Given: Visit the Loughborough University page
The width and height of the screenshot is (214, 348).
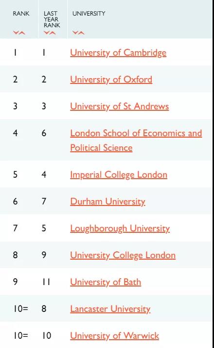Looking at the screenshot, I should pyautogui.click(x=120, y=228).
